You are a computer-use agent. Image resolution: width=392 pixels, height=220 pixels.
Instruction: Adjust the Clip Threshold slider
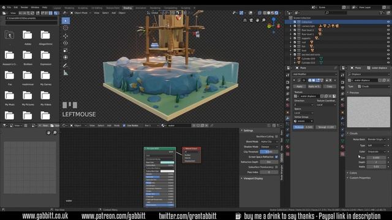click(269, 152)
